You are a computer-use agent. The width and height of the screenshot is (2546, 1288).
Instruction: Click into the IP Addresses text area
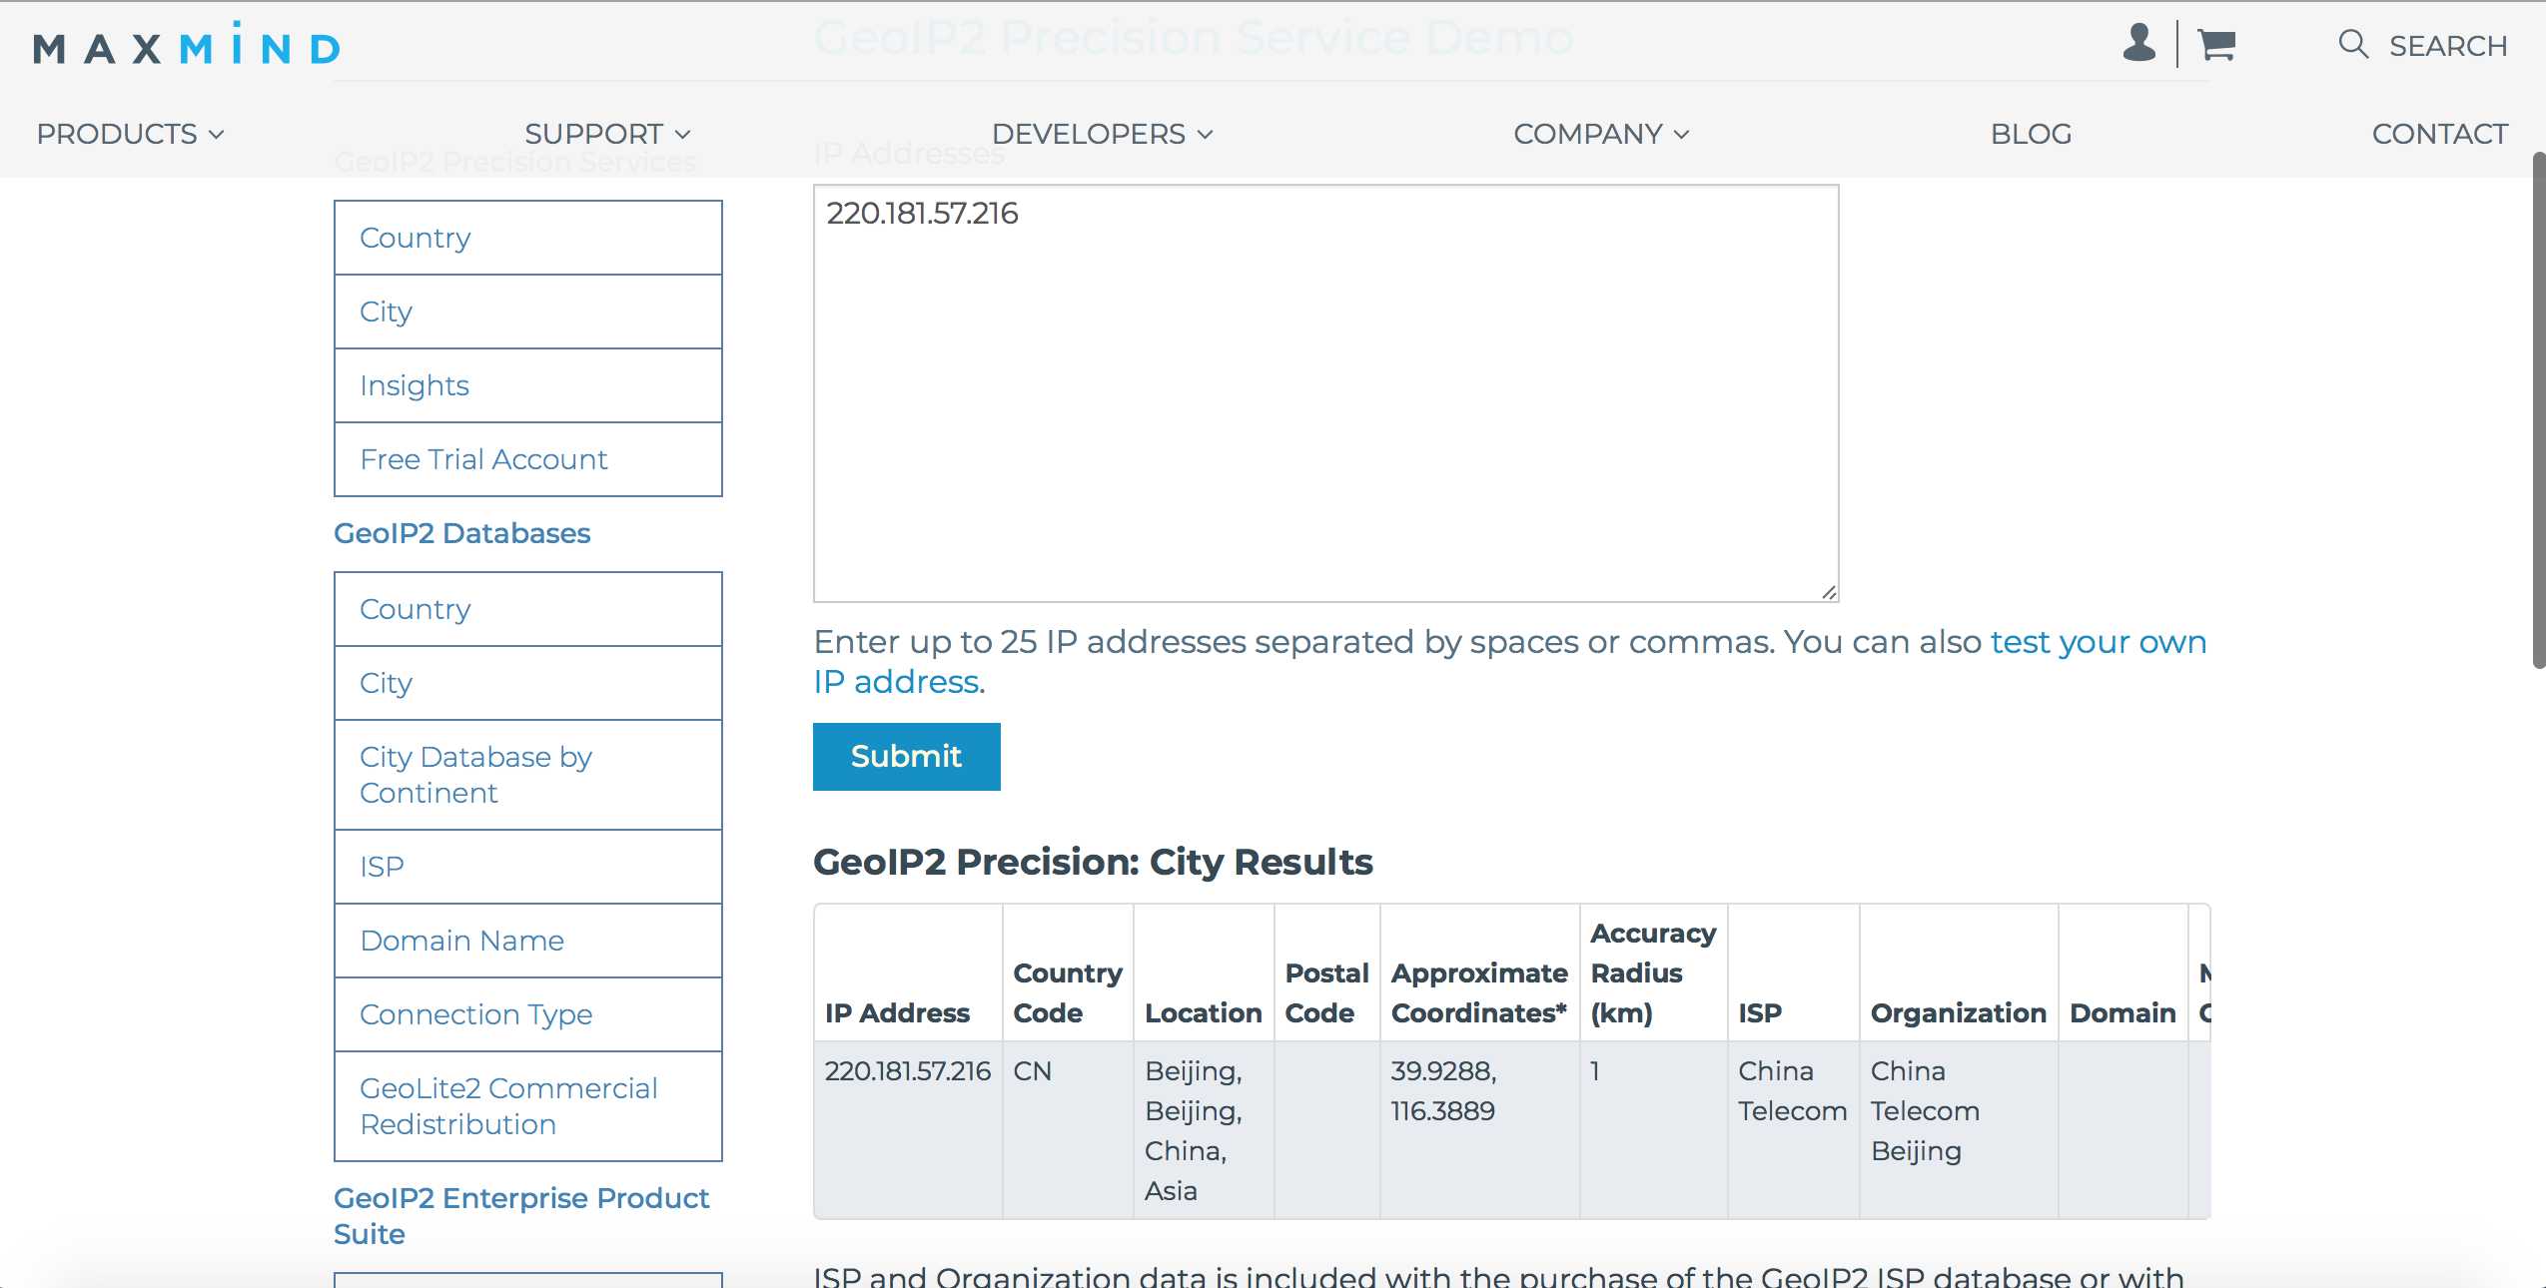pyautogui.click(x=1325, y=393)
